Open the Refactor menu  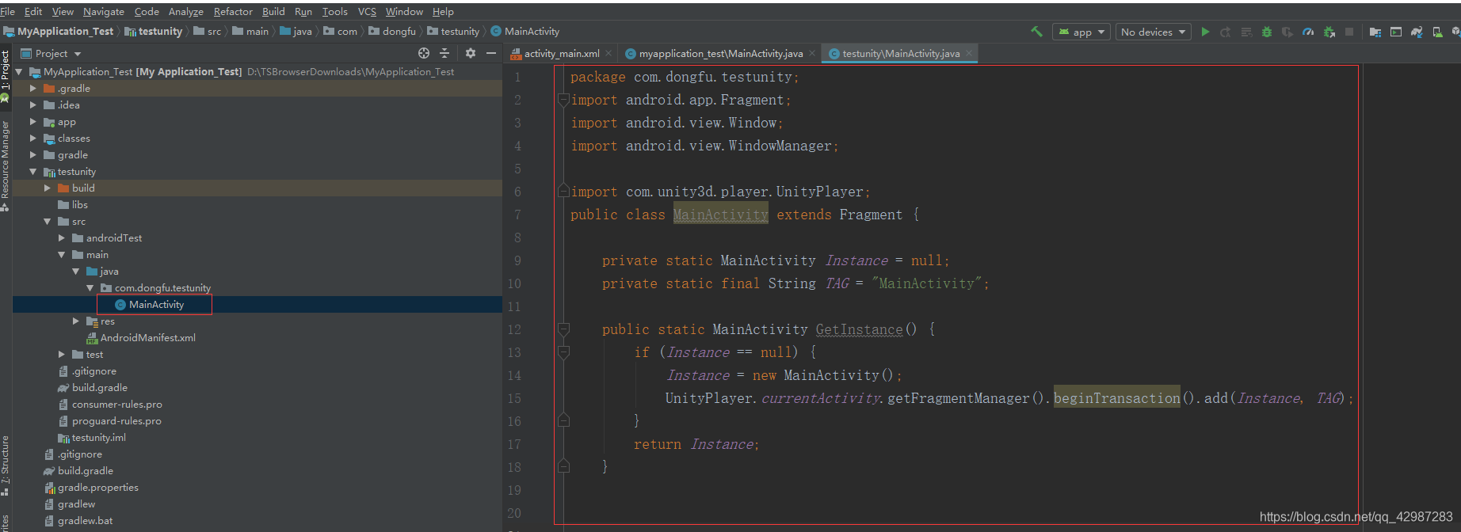click(x=233, y=11)
